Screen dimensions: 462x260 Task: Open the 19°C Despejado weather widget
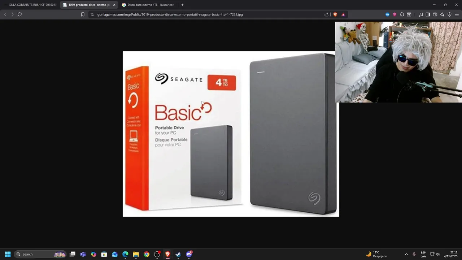point(377,254)
